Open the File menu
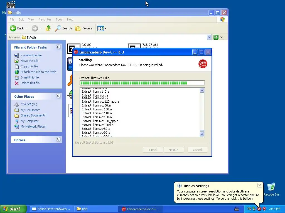Image resolution: width=285 pixels, height=213 pixels. (12, 19)
